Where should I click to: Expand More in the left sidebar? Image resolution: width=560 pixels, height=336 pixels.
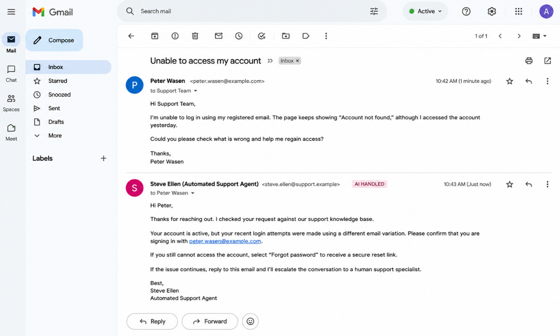click(55, 135)
